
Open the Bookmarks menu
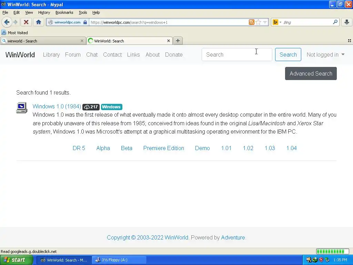pyautogui.click(x=64, y=12)
